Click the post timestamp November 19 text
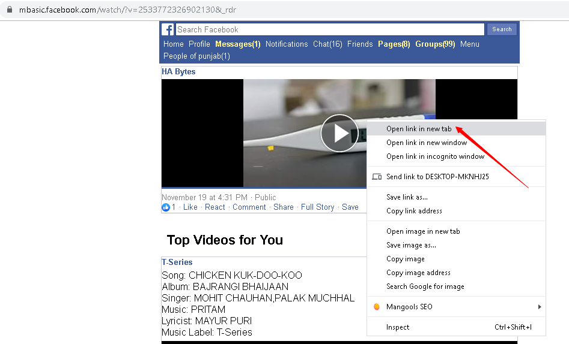The height and width of the screenshot is (344, 569). click(204, 197)
